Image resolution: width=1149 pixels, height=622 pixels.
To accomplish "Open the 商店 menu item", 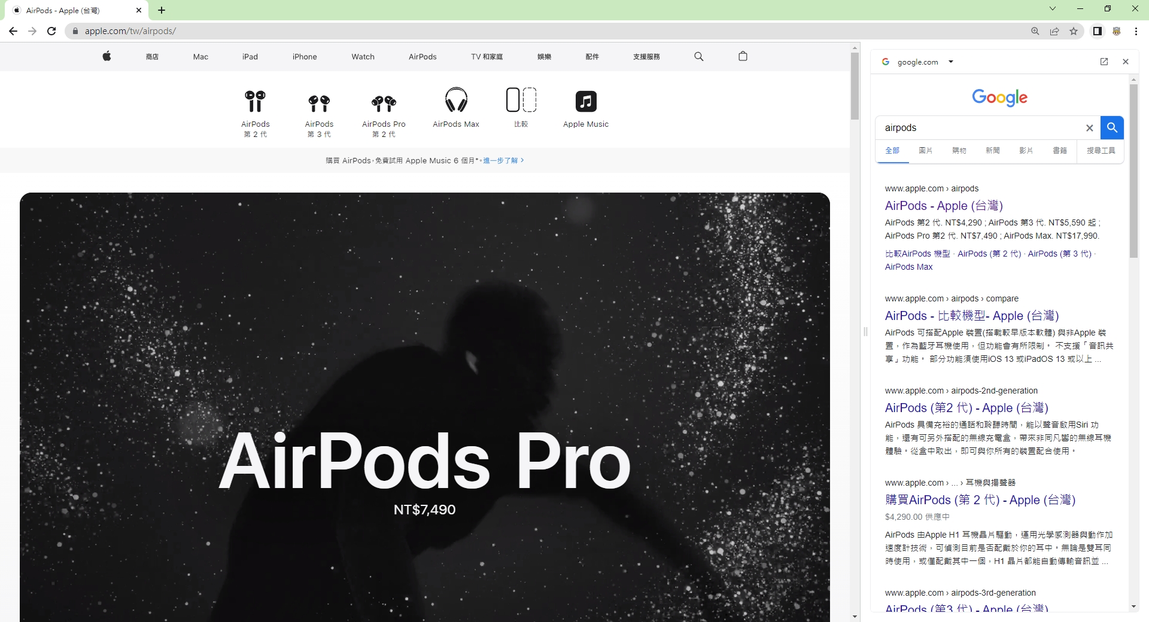I will coord(152,57).
